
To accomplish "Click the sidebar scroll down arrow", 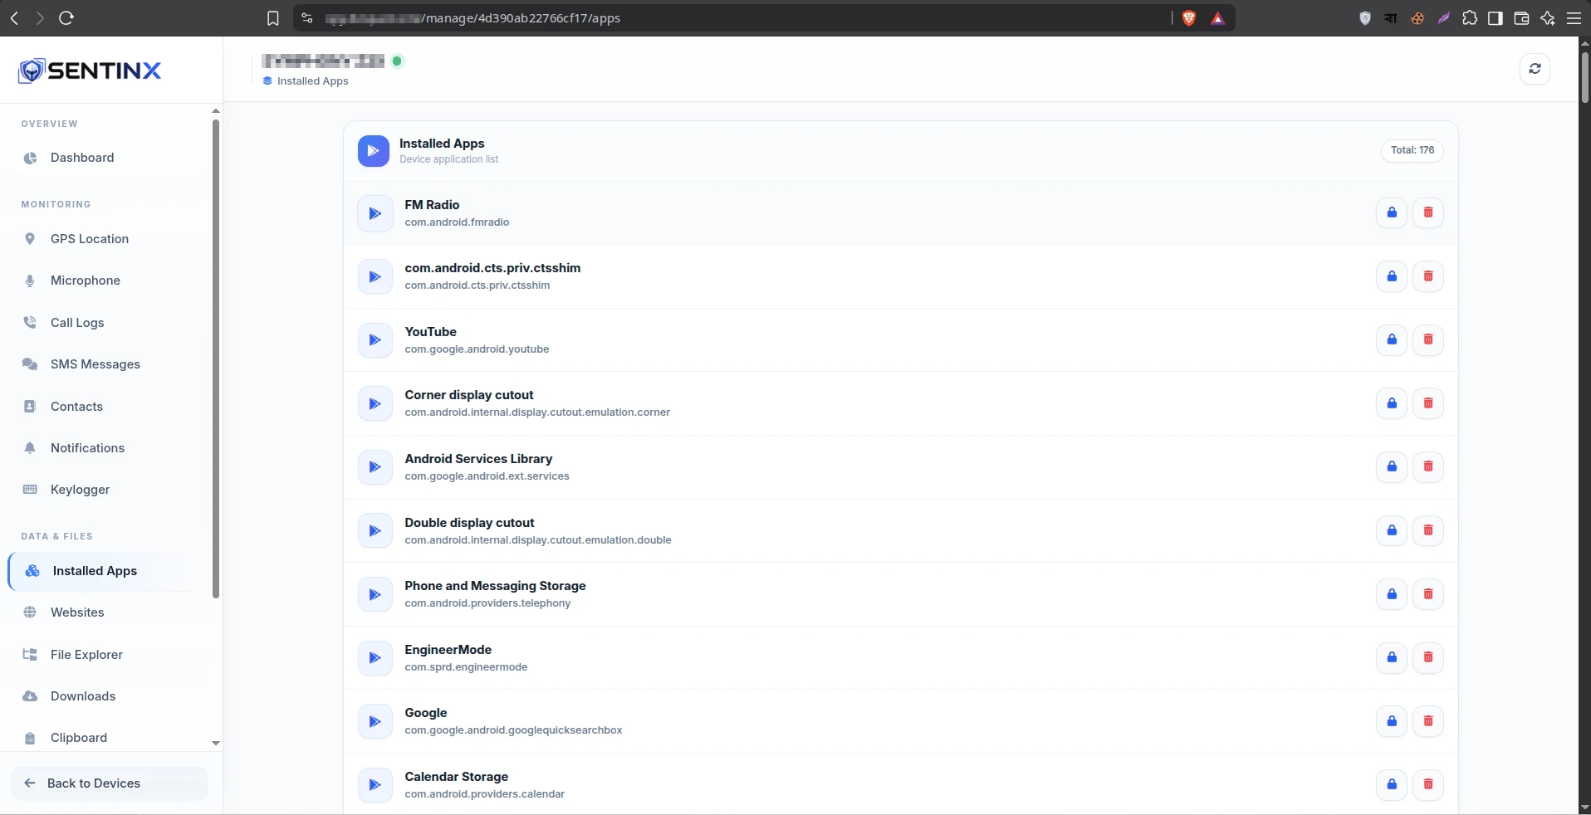I will (216, 743).
